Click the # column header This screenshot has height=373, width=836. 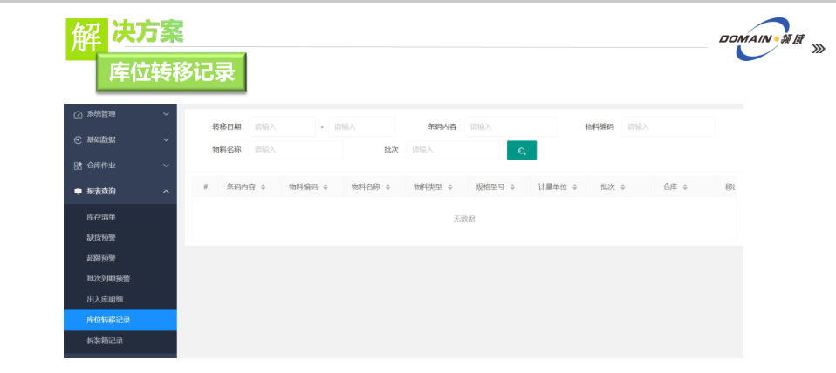coord(206,186)
